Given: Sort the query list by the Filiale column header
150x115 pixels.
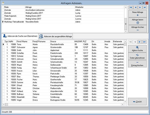Looking at the screenshot, I should point(14,7).
